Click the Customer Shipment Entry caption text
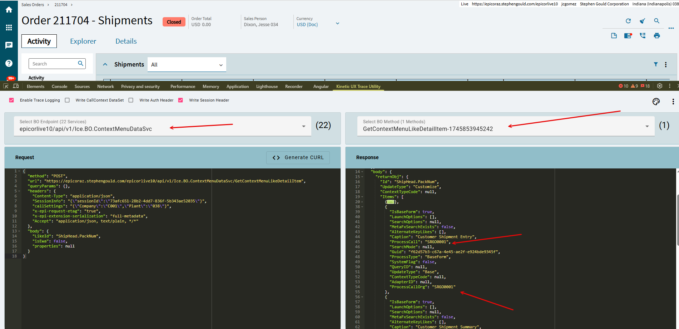Viewport: 679px width, 329px height. coord(446,237)
